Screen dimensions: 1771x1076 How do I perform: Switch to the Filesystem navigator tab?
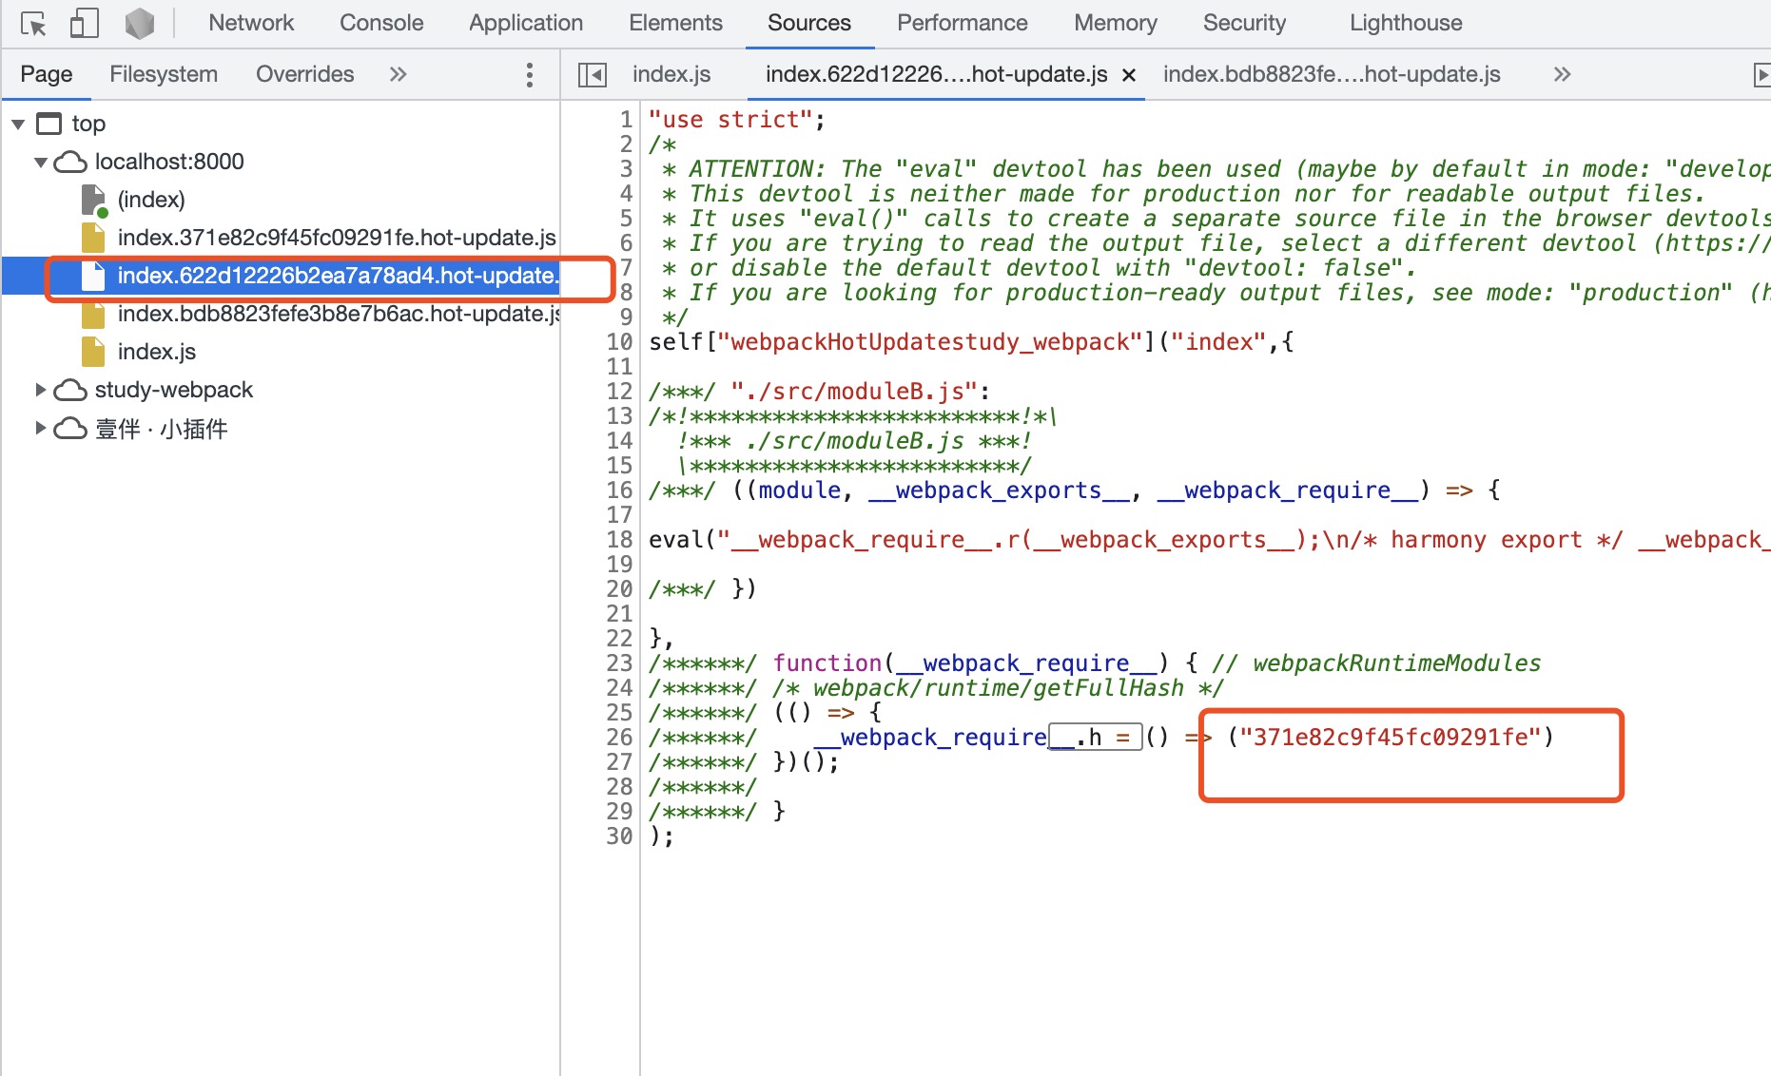click(164, 74)
